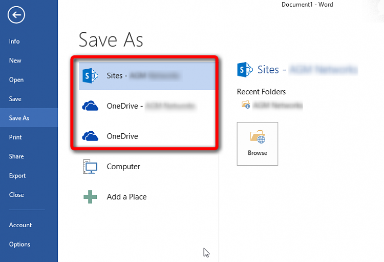Select Add a Place label
Image resolution: width=384 pixels, height=262 pixels.
(126, 197)
